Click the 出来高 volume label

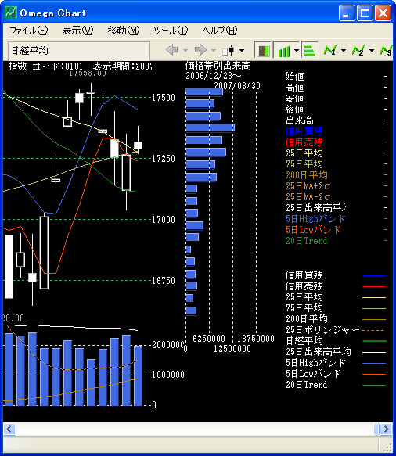(x=300, y=120)
